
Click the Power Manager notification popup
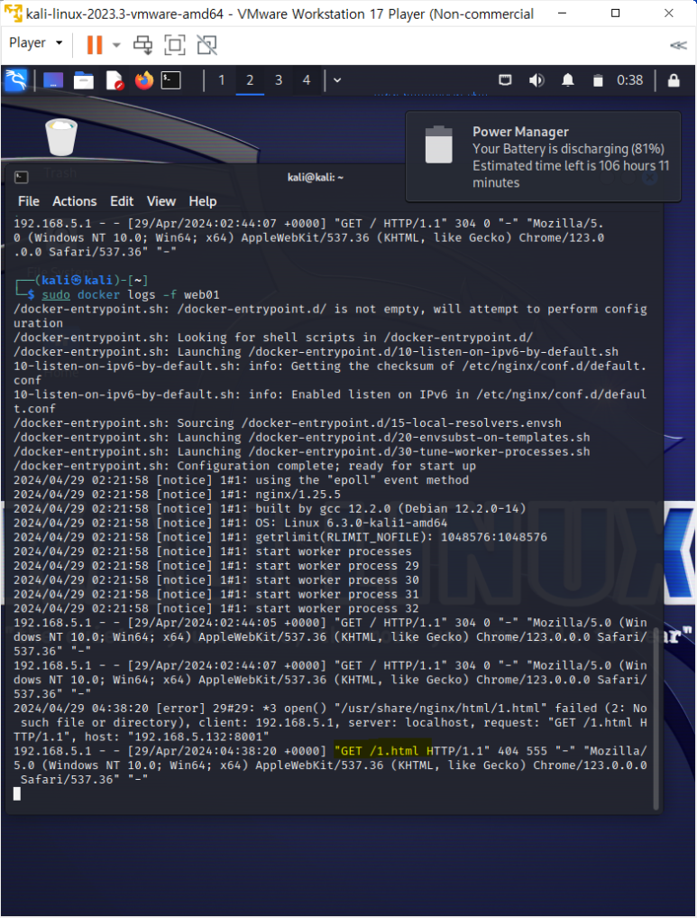pyautogui.click(x=543, y=156)
